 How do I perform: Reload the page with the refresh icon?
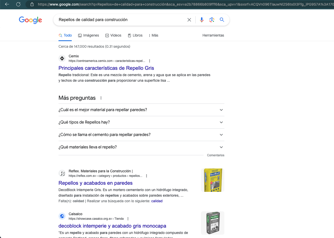(18, 4)
